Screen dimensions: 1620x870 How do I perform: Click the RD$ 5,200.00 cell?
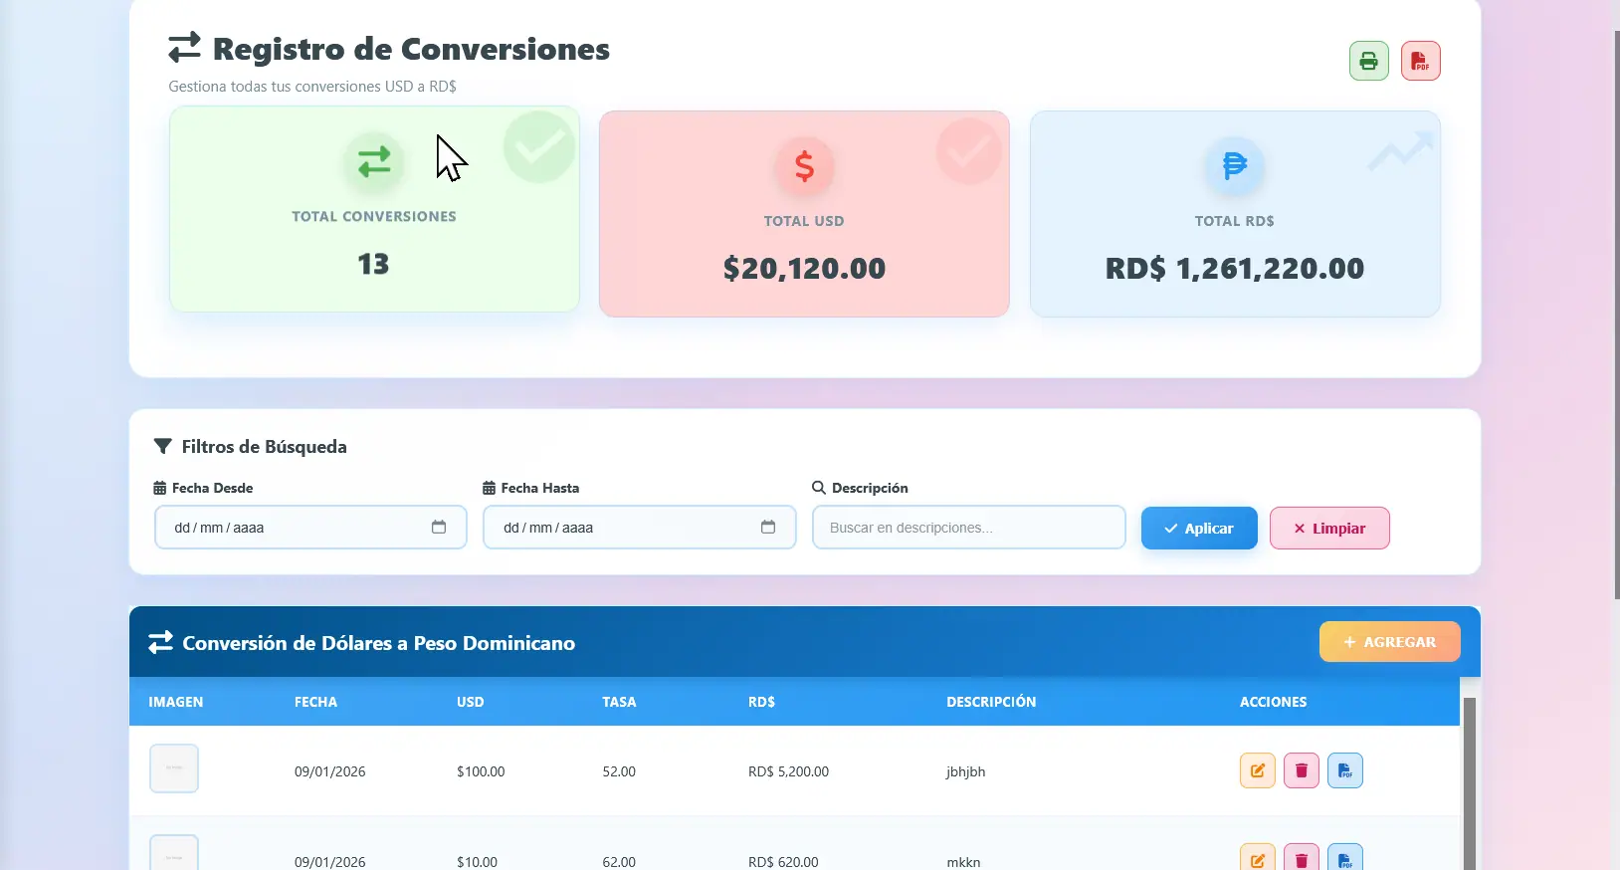[x=788, y=771]
